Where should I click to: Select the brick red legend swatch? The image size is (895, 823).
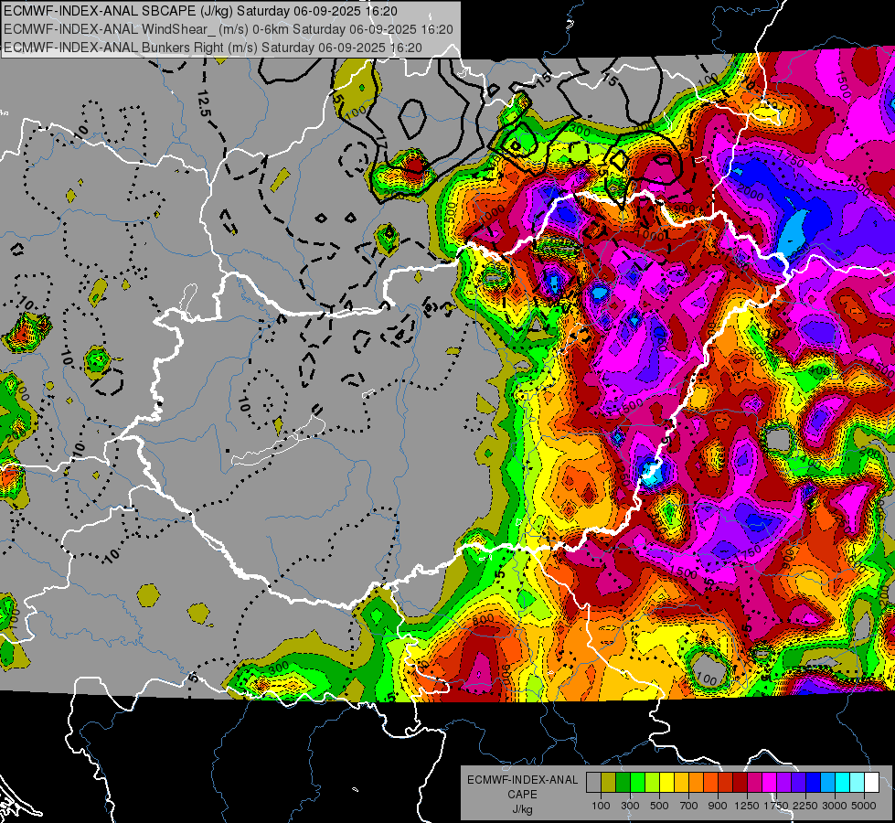726,783
